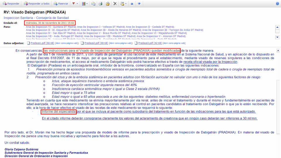This screenshot has width=281, height=158.
Task: Open attachment Pradaxa2.pdf (69 KB)
Action: coord(96,43)
